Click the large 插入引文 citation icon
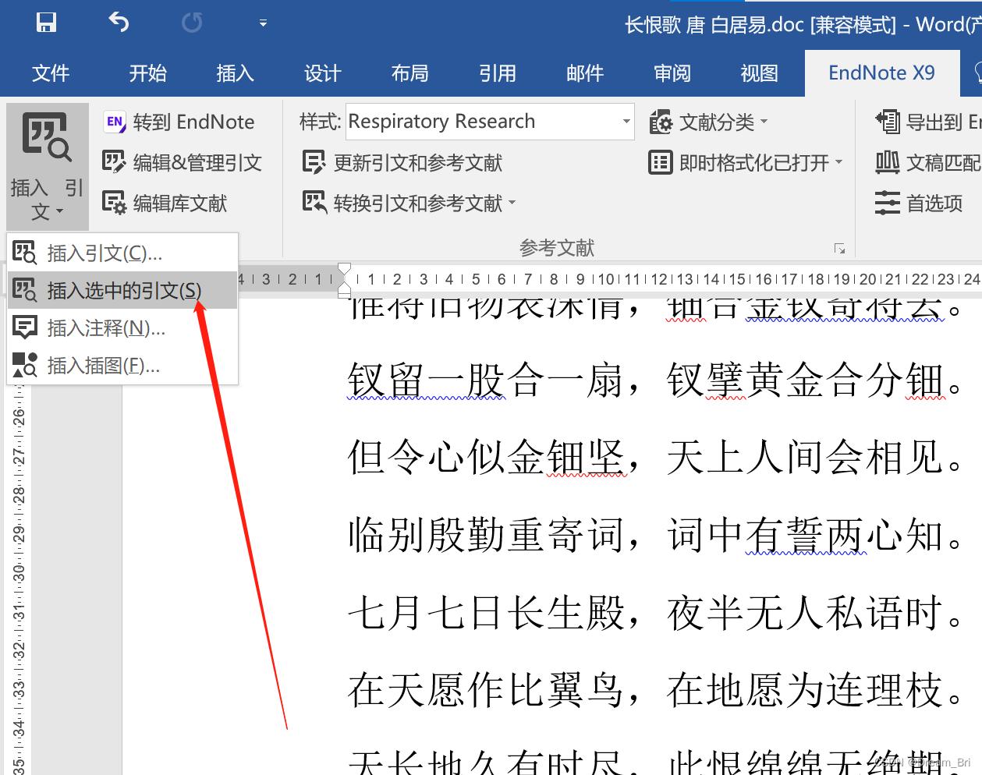The image size is (982, 775). pos(47,136)
